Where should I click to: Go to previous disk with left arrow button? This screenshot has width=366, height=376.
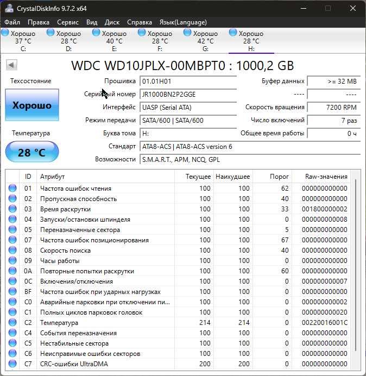click(x=11, y=65)
